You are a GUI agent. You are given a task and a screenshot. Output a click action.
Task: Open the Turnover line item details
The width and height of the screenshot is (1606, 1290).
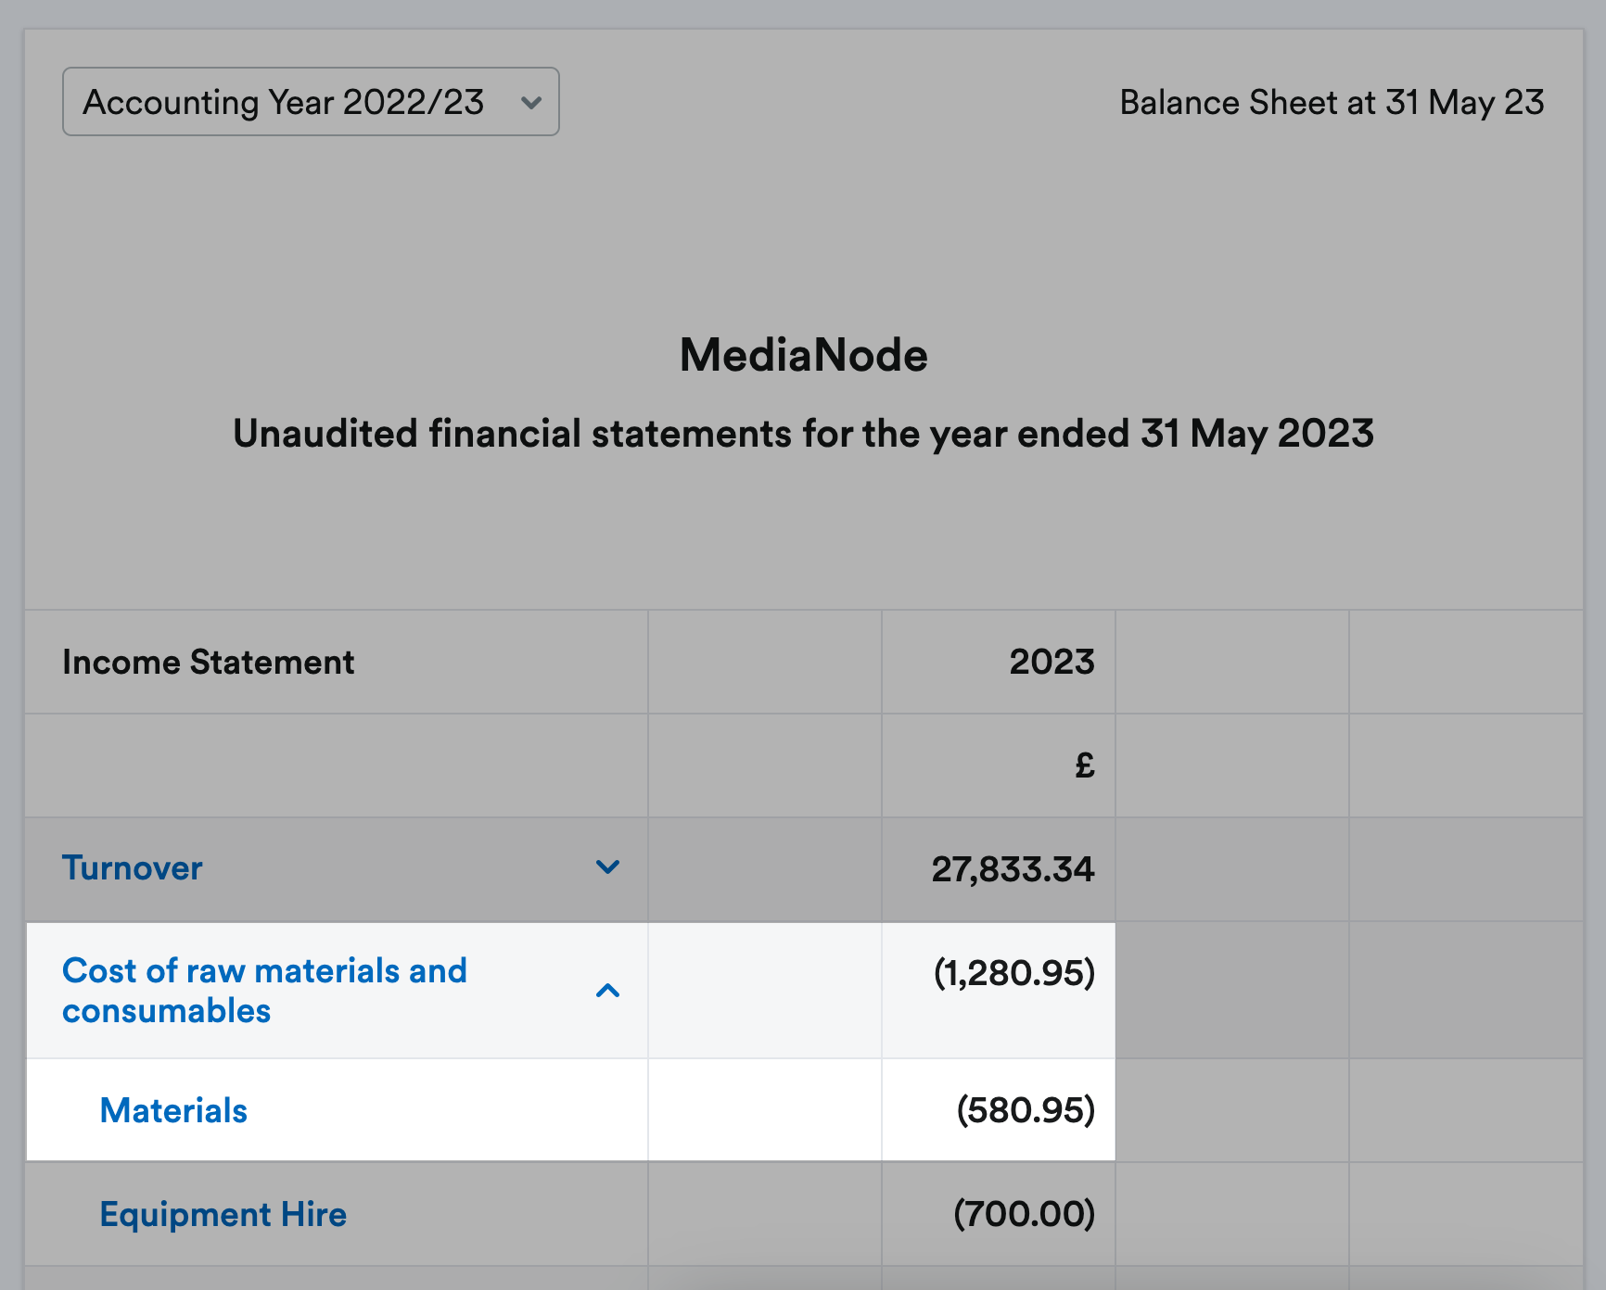click(131, 868)
